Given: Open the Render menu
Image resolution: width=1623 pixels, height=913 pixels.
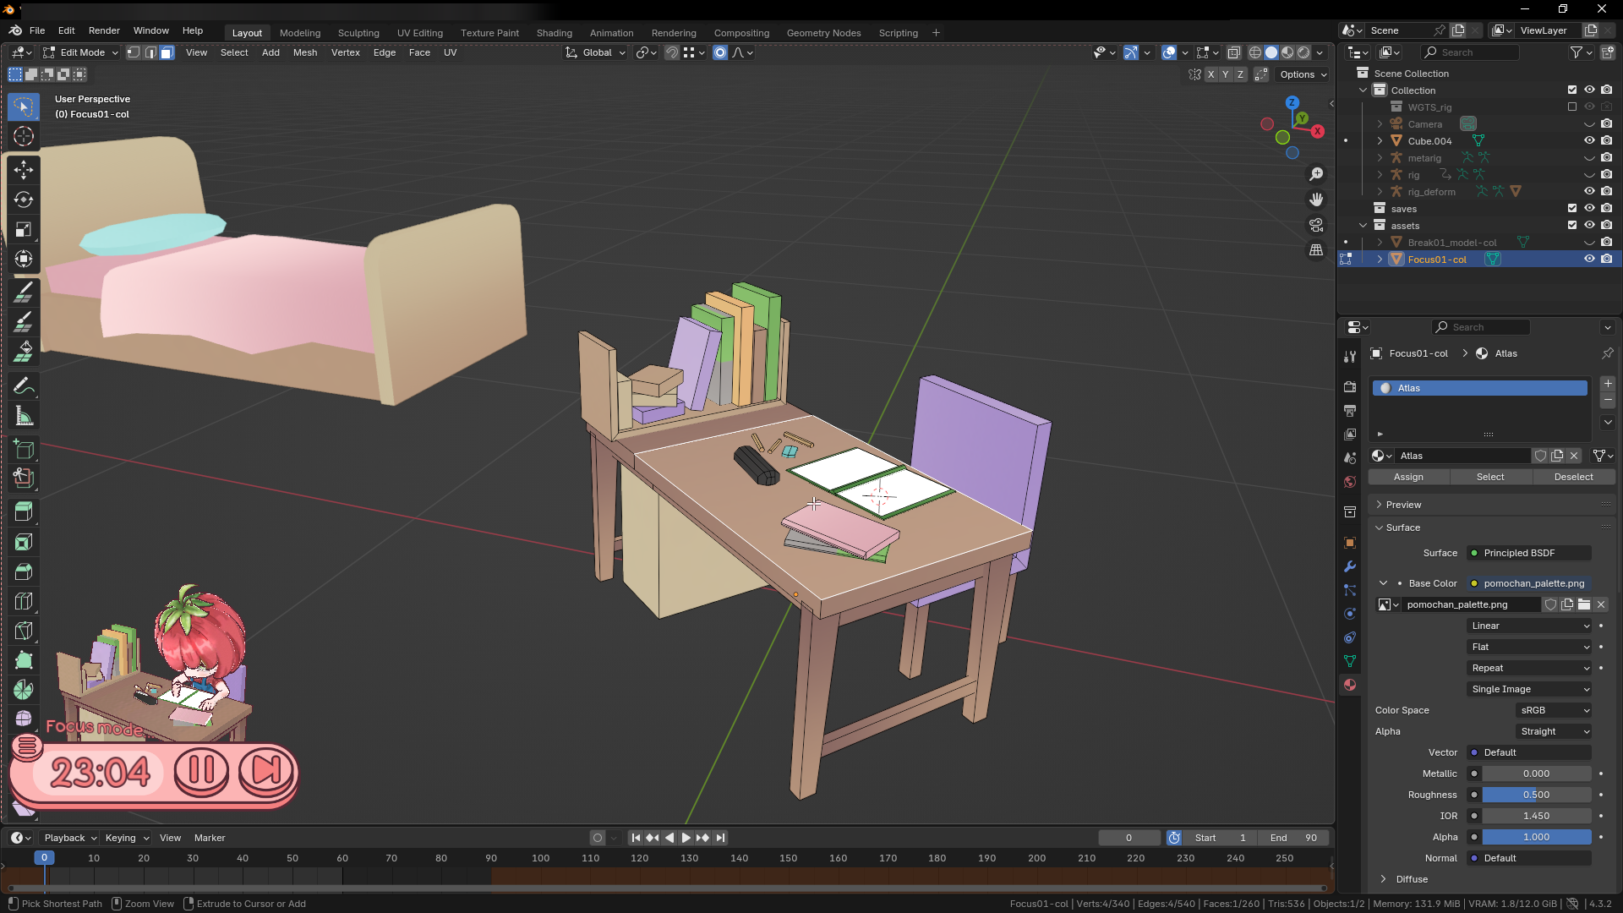Looking at the screenshot, I should tap(104, 30).
